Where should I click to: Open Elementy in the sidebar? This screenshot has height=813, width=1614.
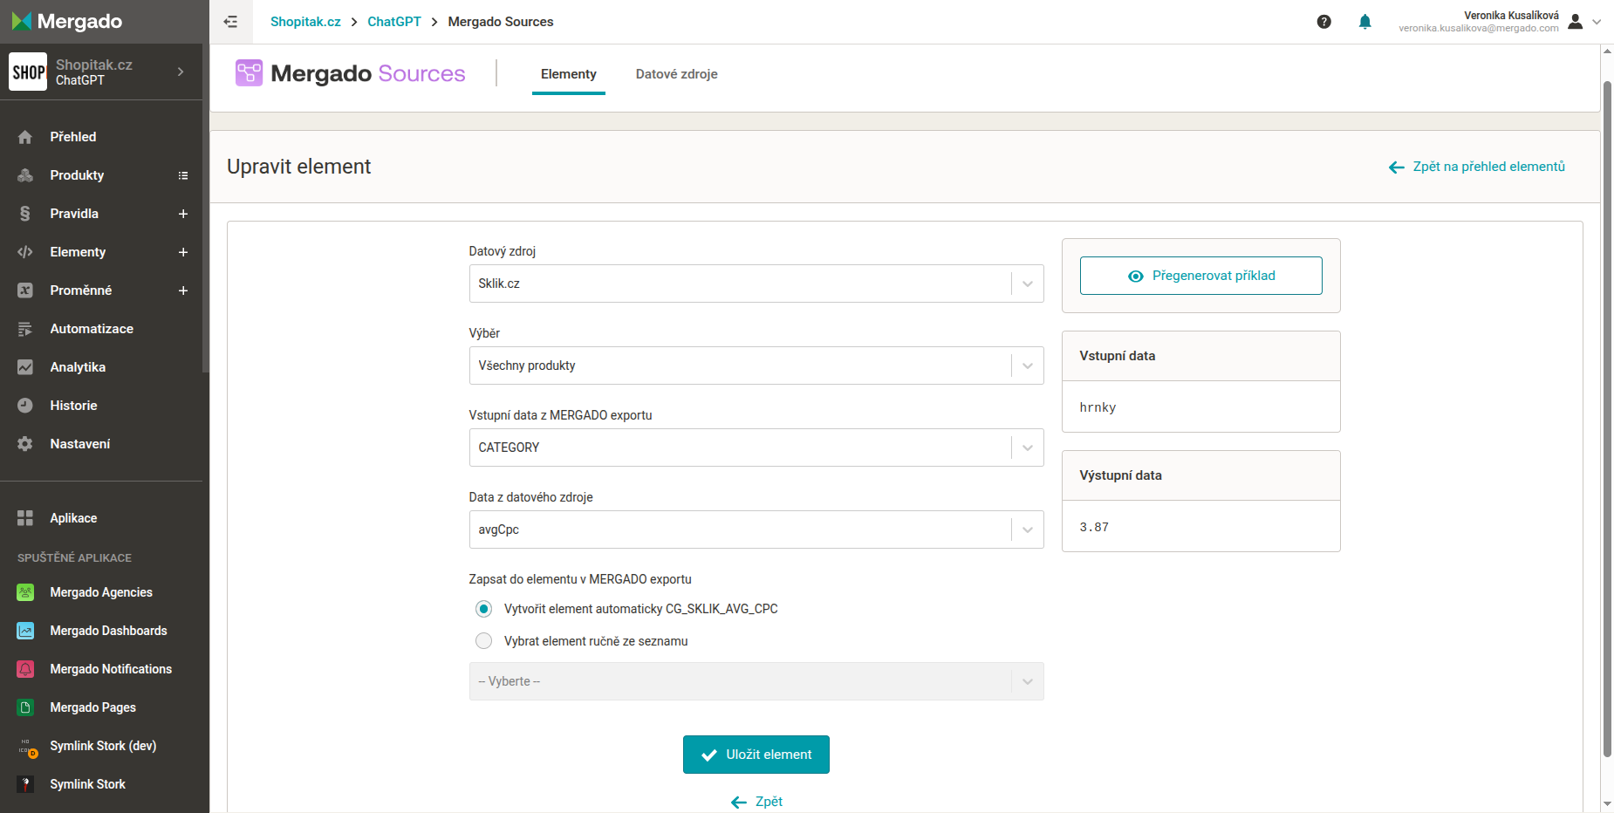pos(78,252)
